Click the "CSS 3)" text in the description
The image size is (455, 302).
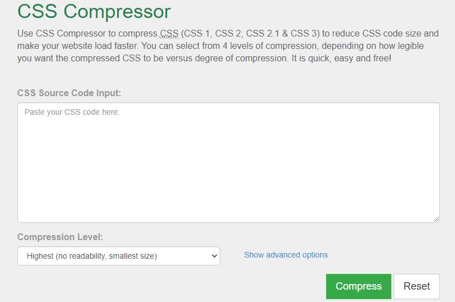coord(305,34)
